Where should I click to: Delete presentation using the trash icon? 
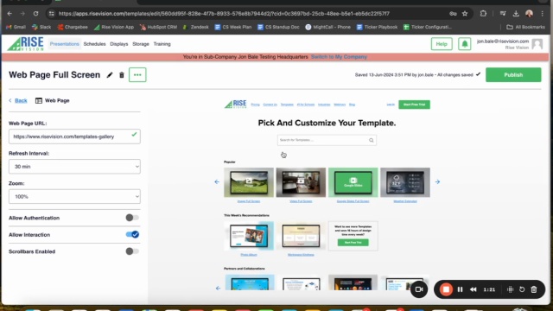[122, 75]
